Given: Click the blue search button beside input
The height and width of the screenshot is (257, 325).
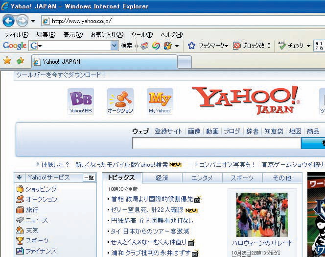Looking at the screenshot, I should 313,143.
